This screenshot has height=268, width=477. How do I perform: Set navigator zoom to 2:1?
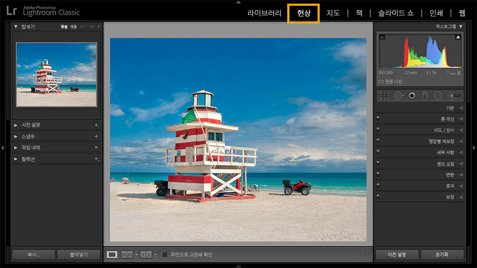(92, 26)
